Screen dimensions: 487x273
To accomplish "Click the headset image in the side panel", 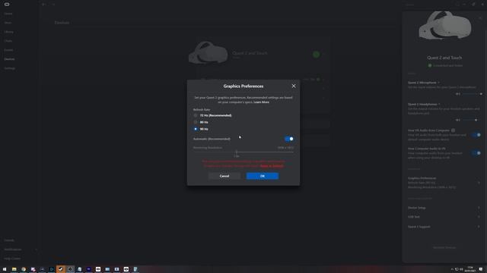I will pos(444,26).
